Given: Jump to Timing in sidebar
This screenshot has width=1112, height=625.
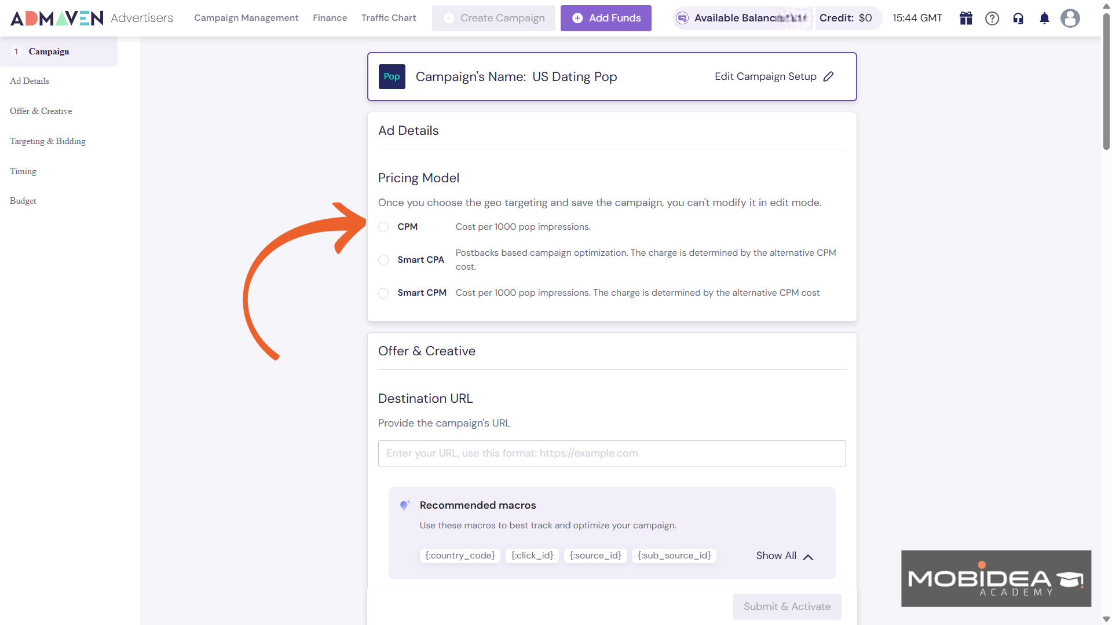Looking at the screenshot, I should point(23,171).
